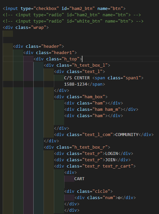Click the "COMMUNITY" text

point(127,135)
